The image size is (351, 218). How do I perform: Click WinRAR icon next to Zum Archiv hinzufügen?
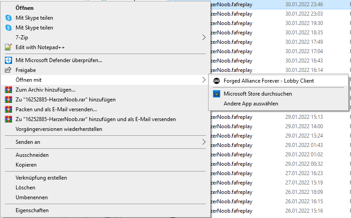tap(8, 90)
